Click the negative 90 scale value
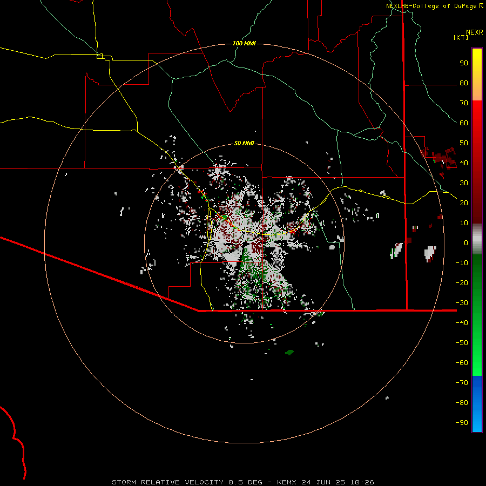Screen dimensions: 486x486 (462, 423)
